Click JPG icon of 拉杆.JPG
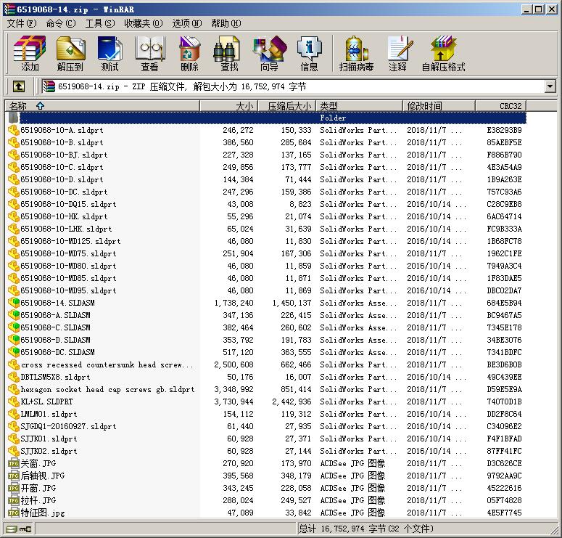The image size is (562, 538). (x=14, y=500)
